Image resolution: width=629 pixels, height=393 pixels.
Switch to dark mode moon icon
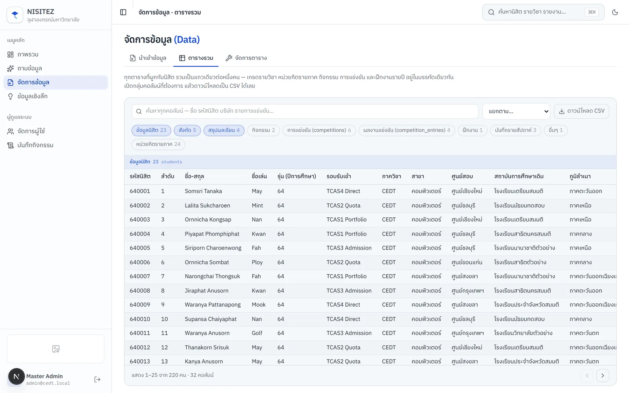[x=615, y=12]
